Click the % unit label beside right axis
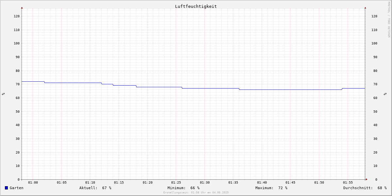392x196 pixels. [x=385, y=94]
